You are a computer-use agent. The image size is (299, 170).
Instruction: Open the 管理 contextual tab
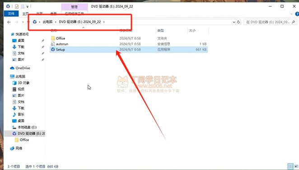click(x=75, y=7)
